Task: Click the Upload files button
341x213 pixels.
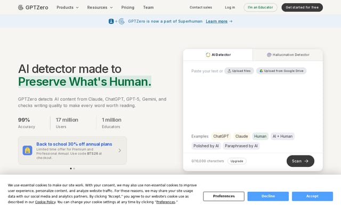Action: 239,71
